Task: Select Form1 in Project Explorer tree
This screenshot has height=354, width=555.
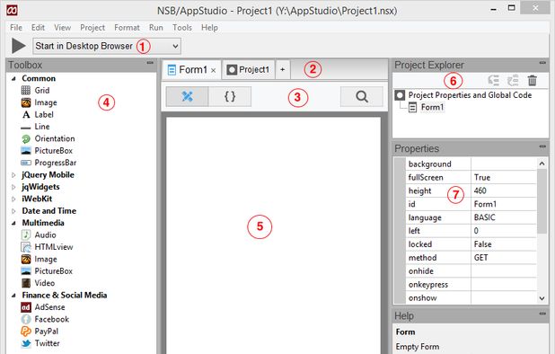Action: 432,107
